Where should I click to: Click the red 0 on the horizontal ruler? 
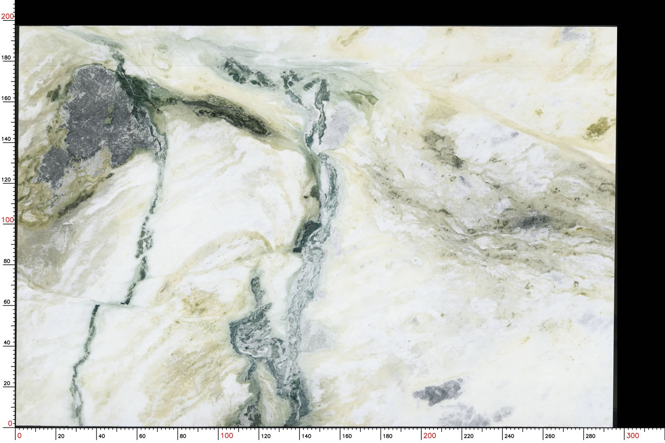19,435
